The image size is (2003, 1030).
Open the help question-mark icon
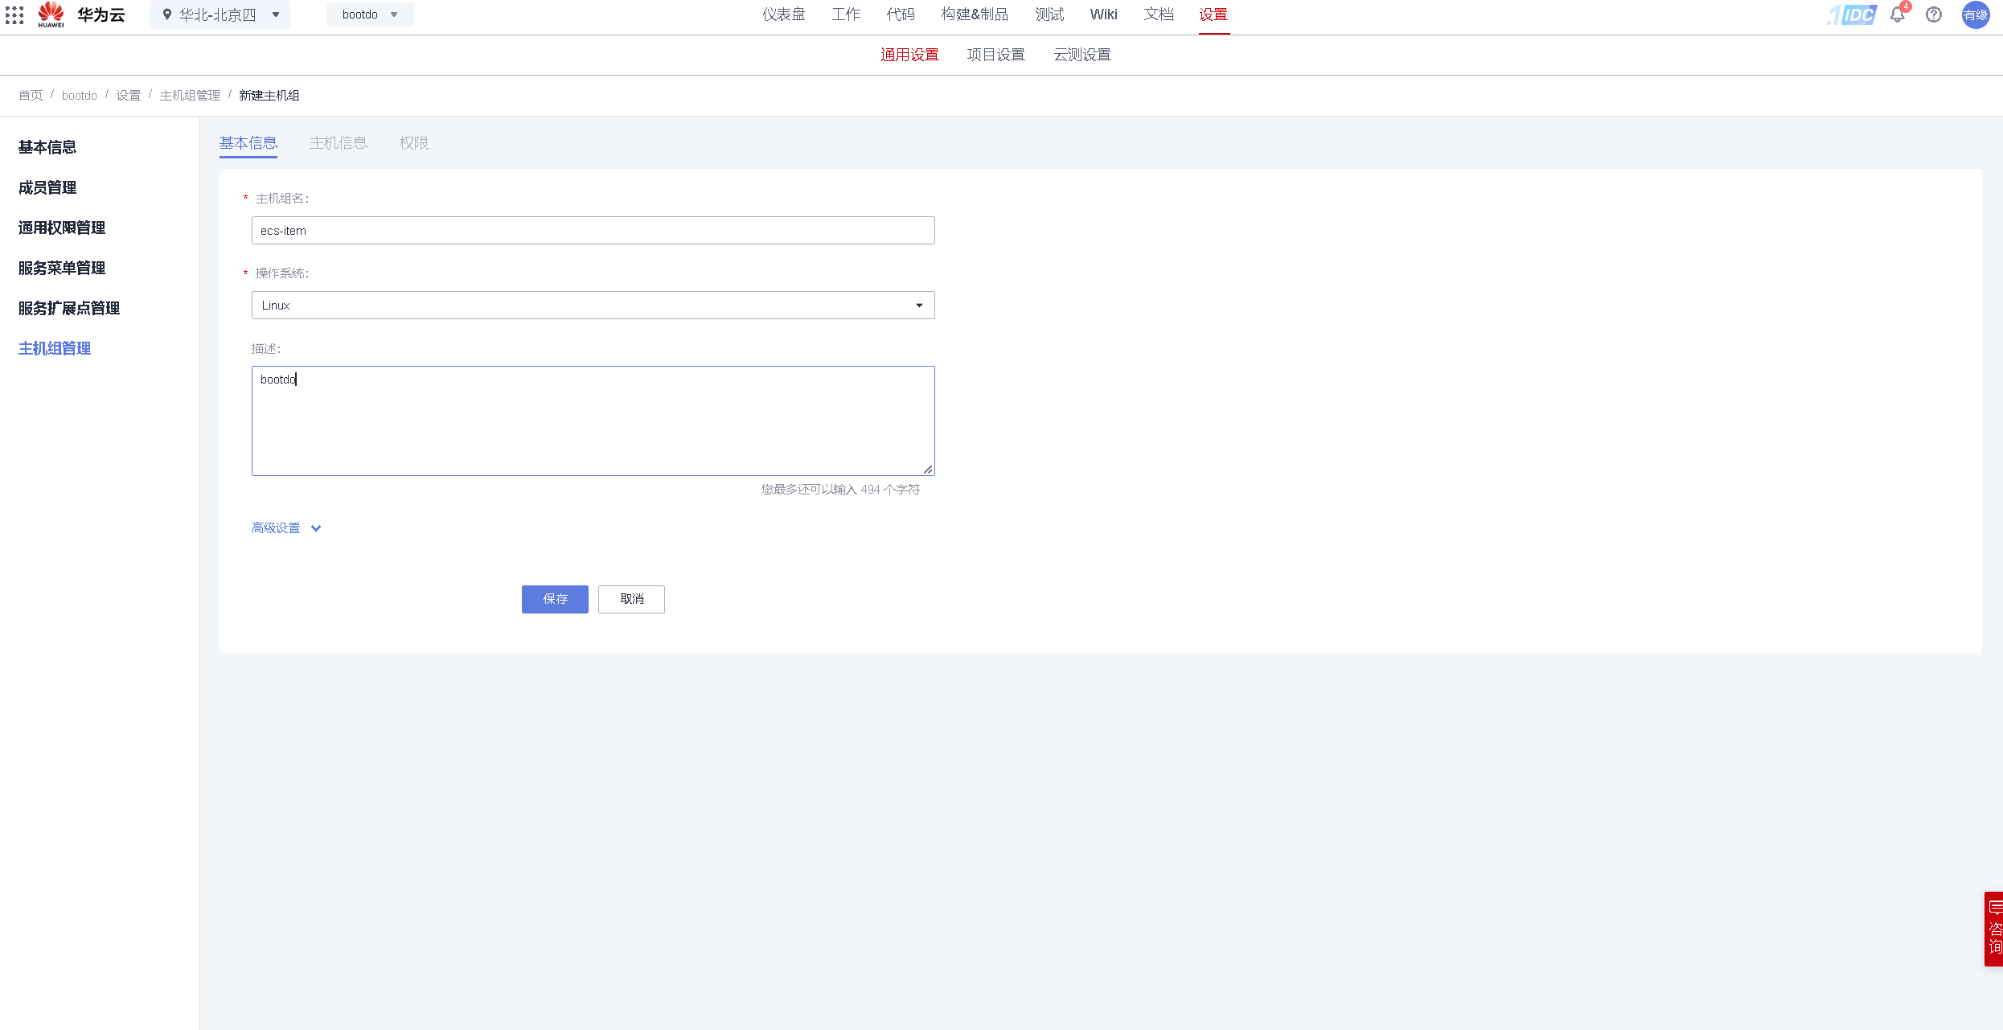1934,14
